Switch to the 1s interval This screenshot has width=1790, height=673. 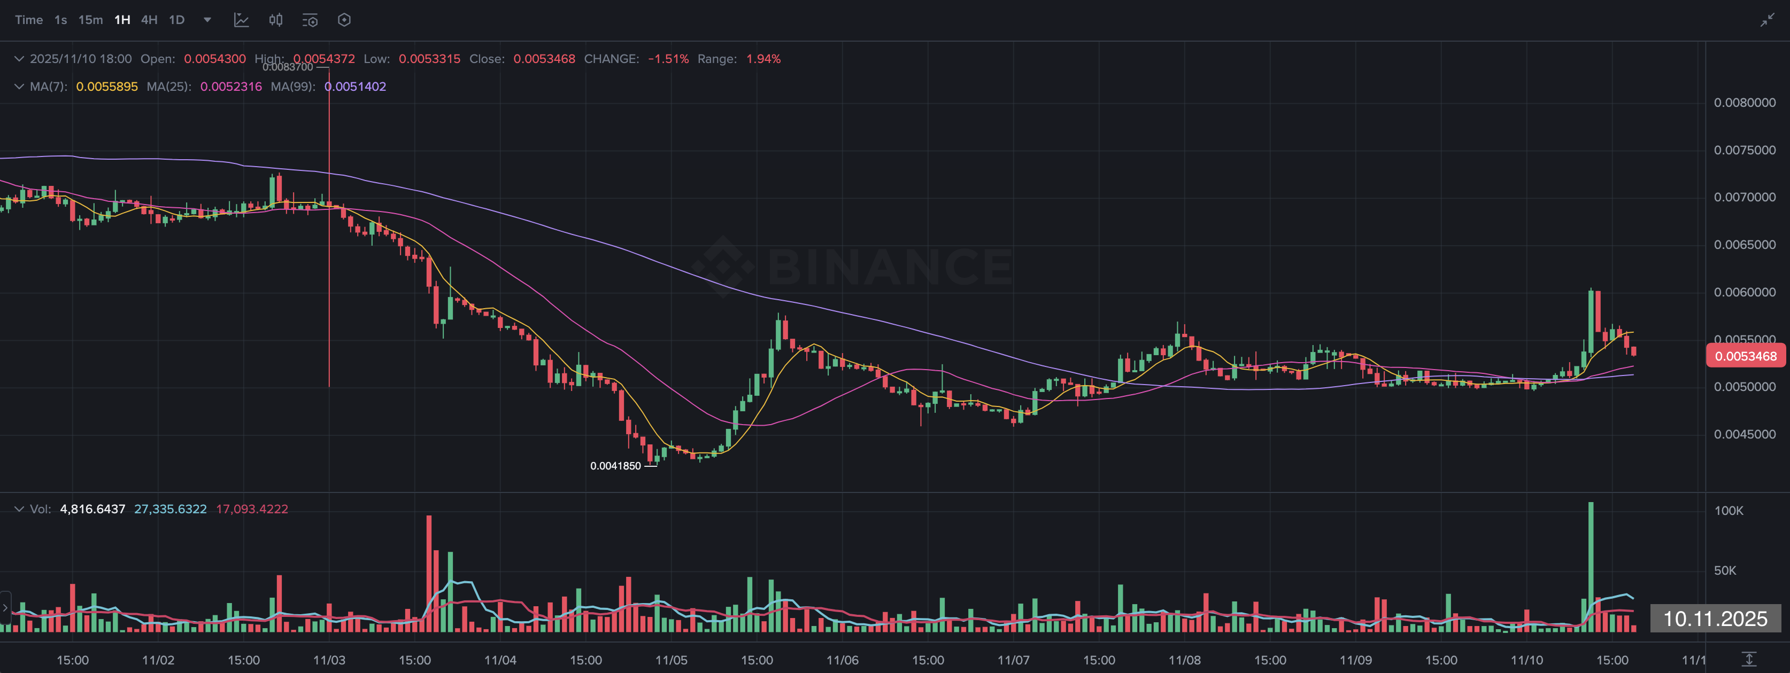coord(60,20)
